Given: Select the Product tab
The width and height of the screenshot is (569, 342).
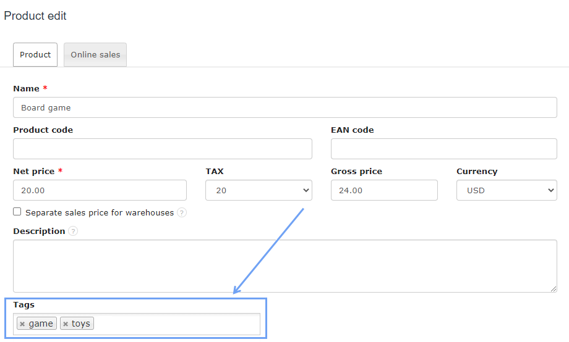Looking at the screenshot, I should (35, 54).
